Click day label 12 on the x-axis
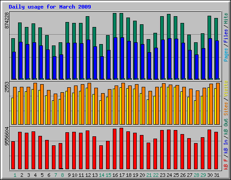Screen dimensions: 231x180 click(x=88, y=175)
